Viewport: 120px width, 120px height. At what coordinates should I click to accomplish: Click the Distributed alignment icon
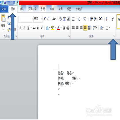pos(89,28)
